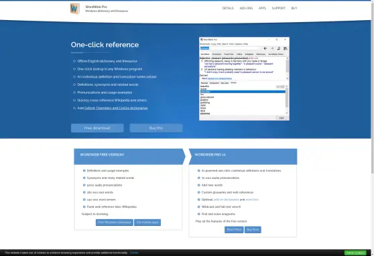Click the Free download button

(x=97, y=128)
